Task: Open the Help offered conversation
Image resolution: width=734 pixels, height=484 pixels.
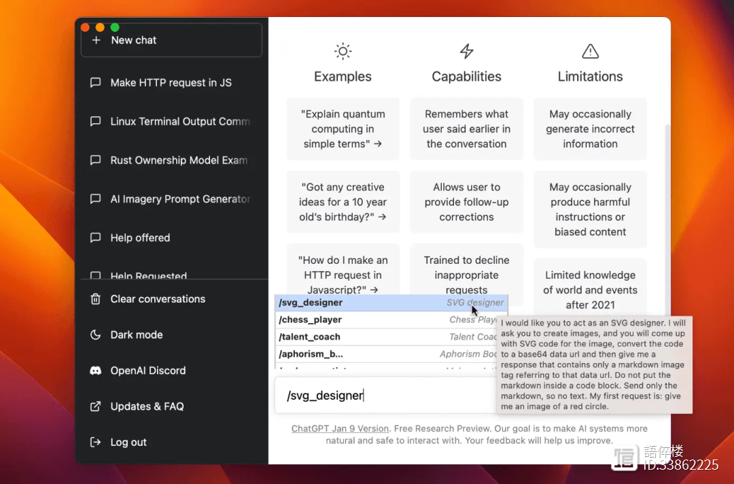Action: (x=171, y=238)
